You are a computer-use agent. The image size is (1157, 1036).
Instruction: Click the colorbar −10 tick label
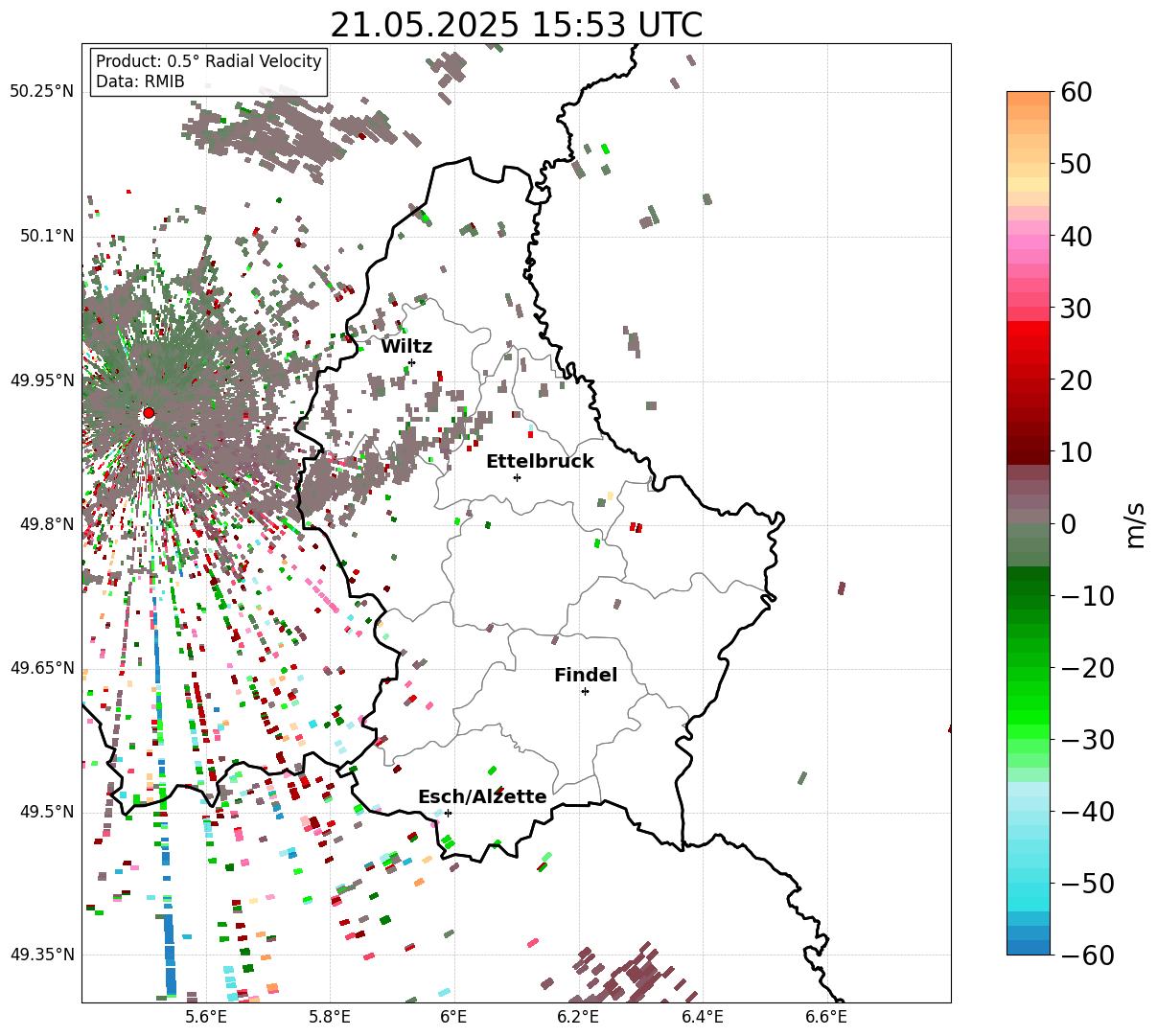tap(1087, 596)
